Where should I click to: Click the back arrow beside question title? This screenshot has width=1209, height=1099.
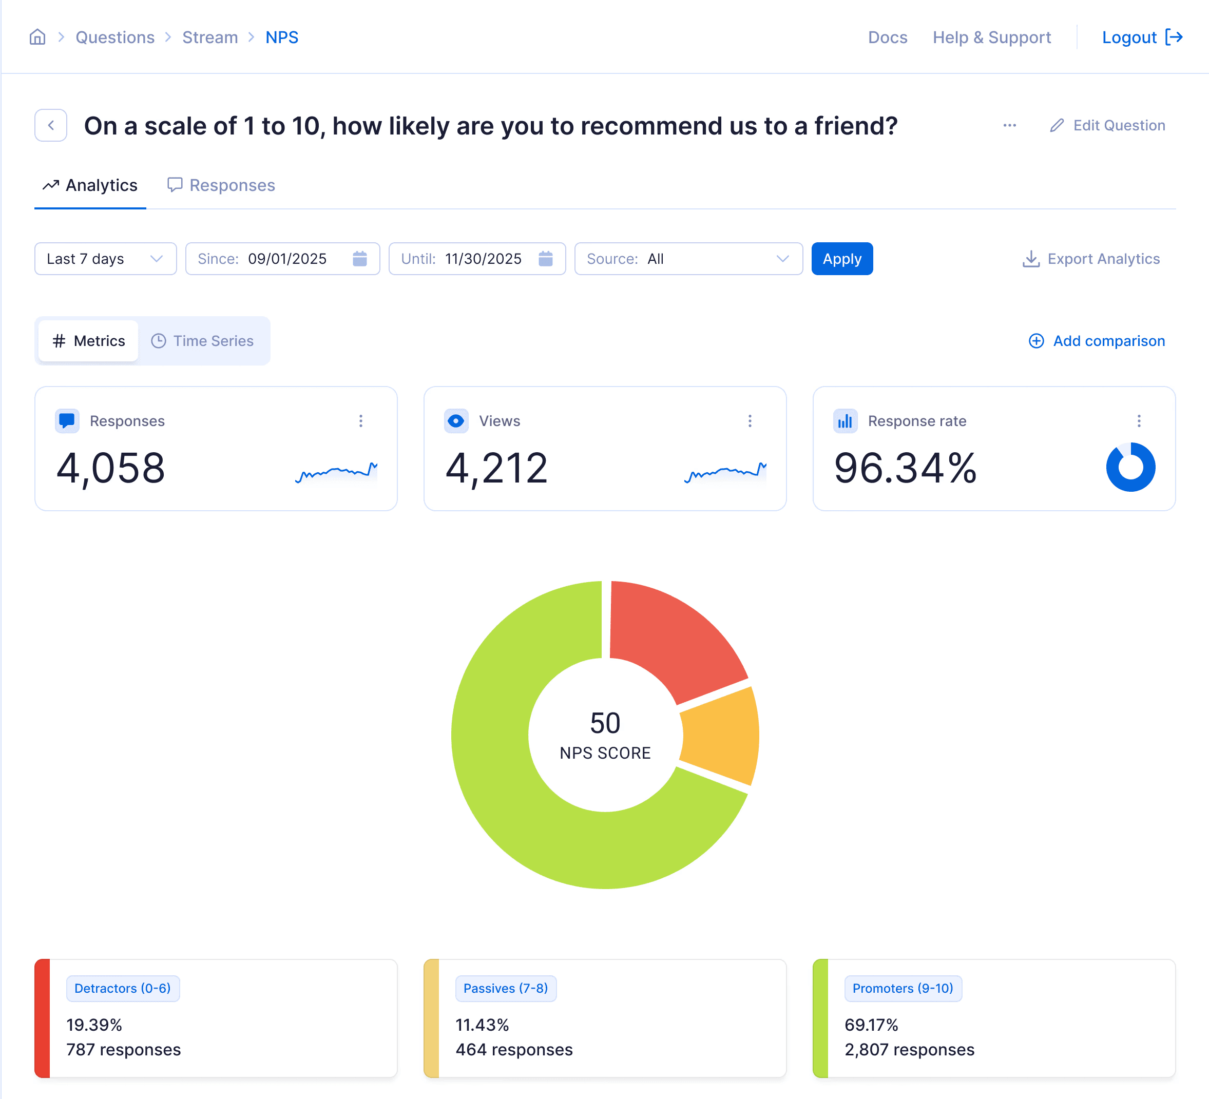click(x=51, y=125)
